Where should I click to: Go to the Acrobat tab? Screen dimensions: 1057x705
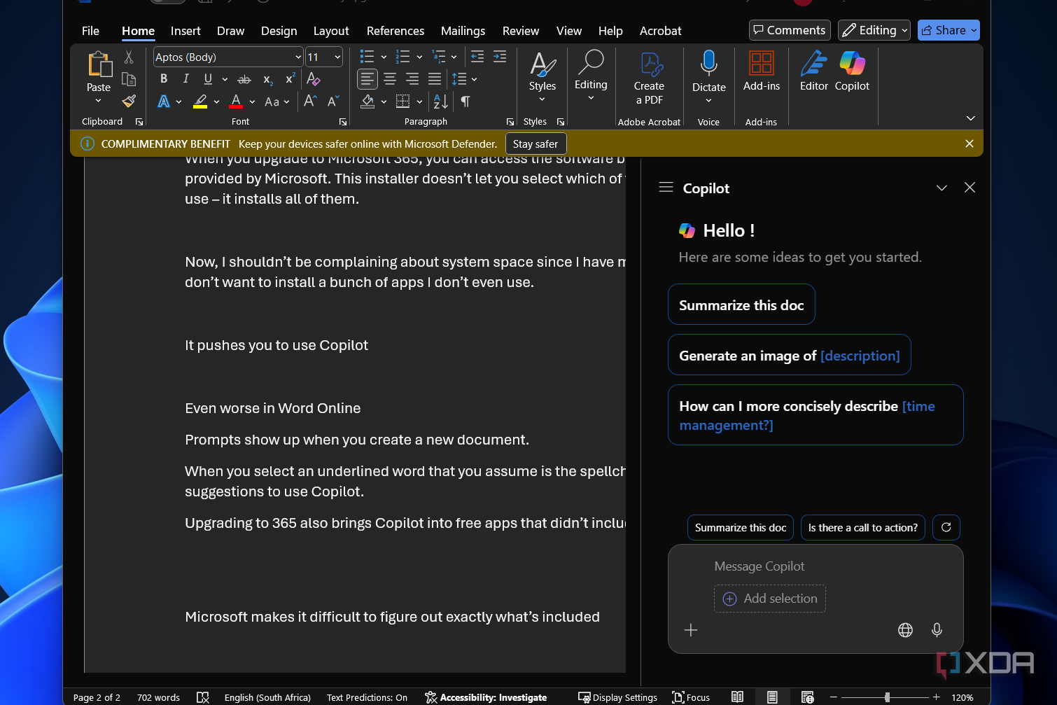pyautogui.click(x=660, y=31)
